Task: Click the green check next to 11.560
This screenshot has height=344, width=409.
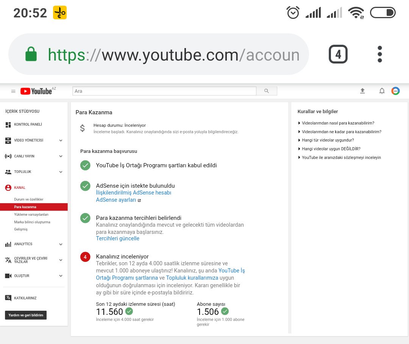Action: (x=129, y=311)
